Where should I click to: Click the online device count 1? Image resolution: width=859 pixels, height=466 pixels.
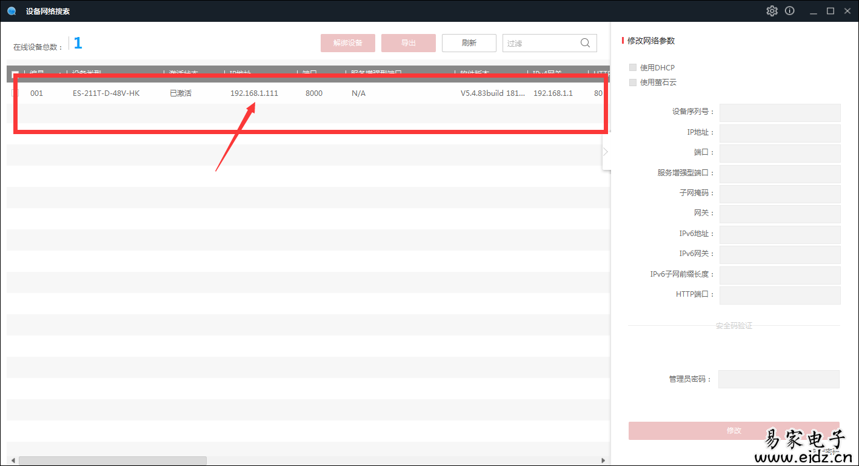[78, 43]
